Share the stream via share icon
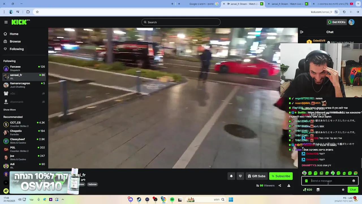The width and height of the screenshot is (362, 204). click(280, 186)
